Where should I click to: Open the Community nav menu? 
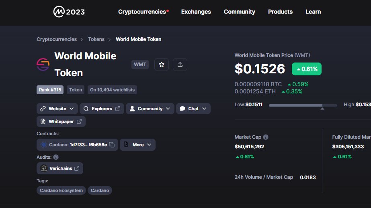[240, 12]
